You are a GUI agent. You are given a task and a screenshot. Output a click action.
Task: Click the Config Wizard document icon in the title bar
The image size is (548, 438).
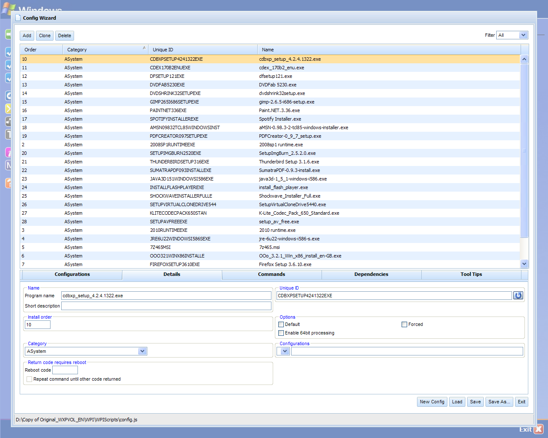[x=18, y=18]
